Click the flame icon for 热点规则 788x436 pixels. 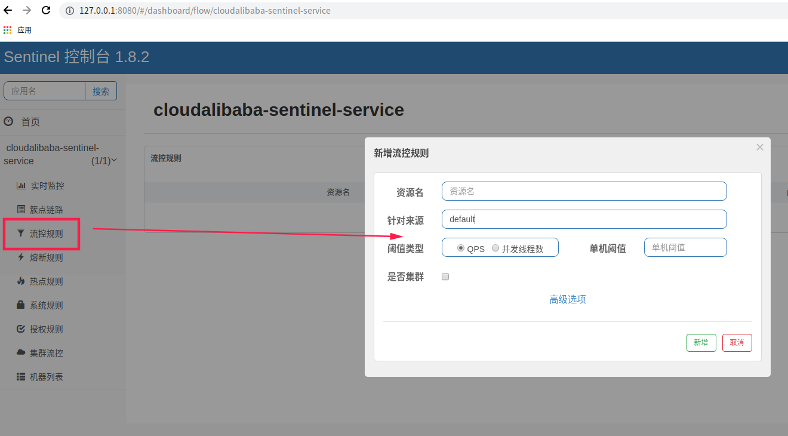click(x=21, y=281)
